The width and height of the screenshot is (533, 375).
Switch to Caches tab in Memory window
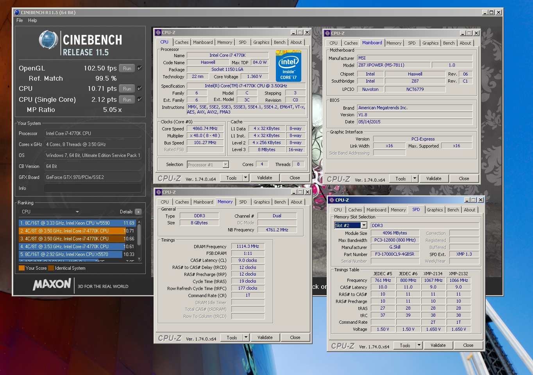[182, 202]
